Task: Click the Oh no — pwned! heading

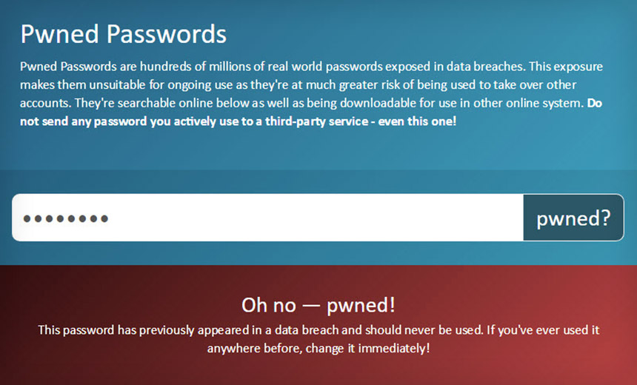Action: 318,305
